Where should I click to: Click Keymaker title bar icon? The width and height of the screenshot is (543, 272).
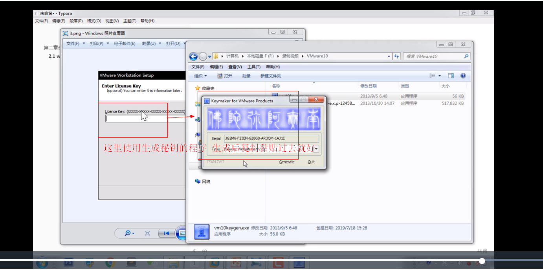click(207, 101)
